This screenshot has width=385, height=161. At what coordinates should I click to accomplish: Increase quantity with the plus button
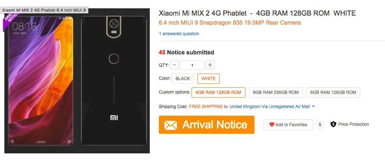pos(210,65)
